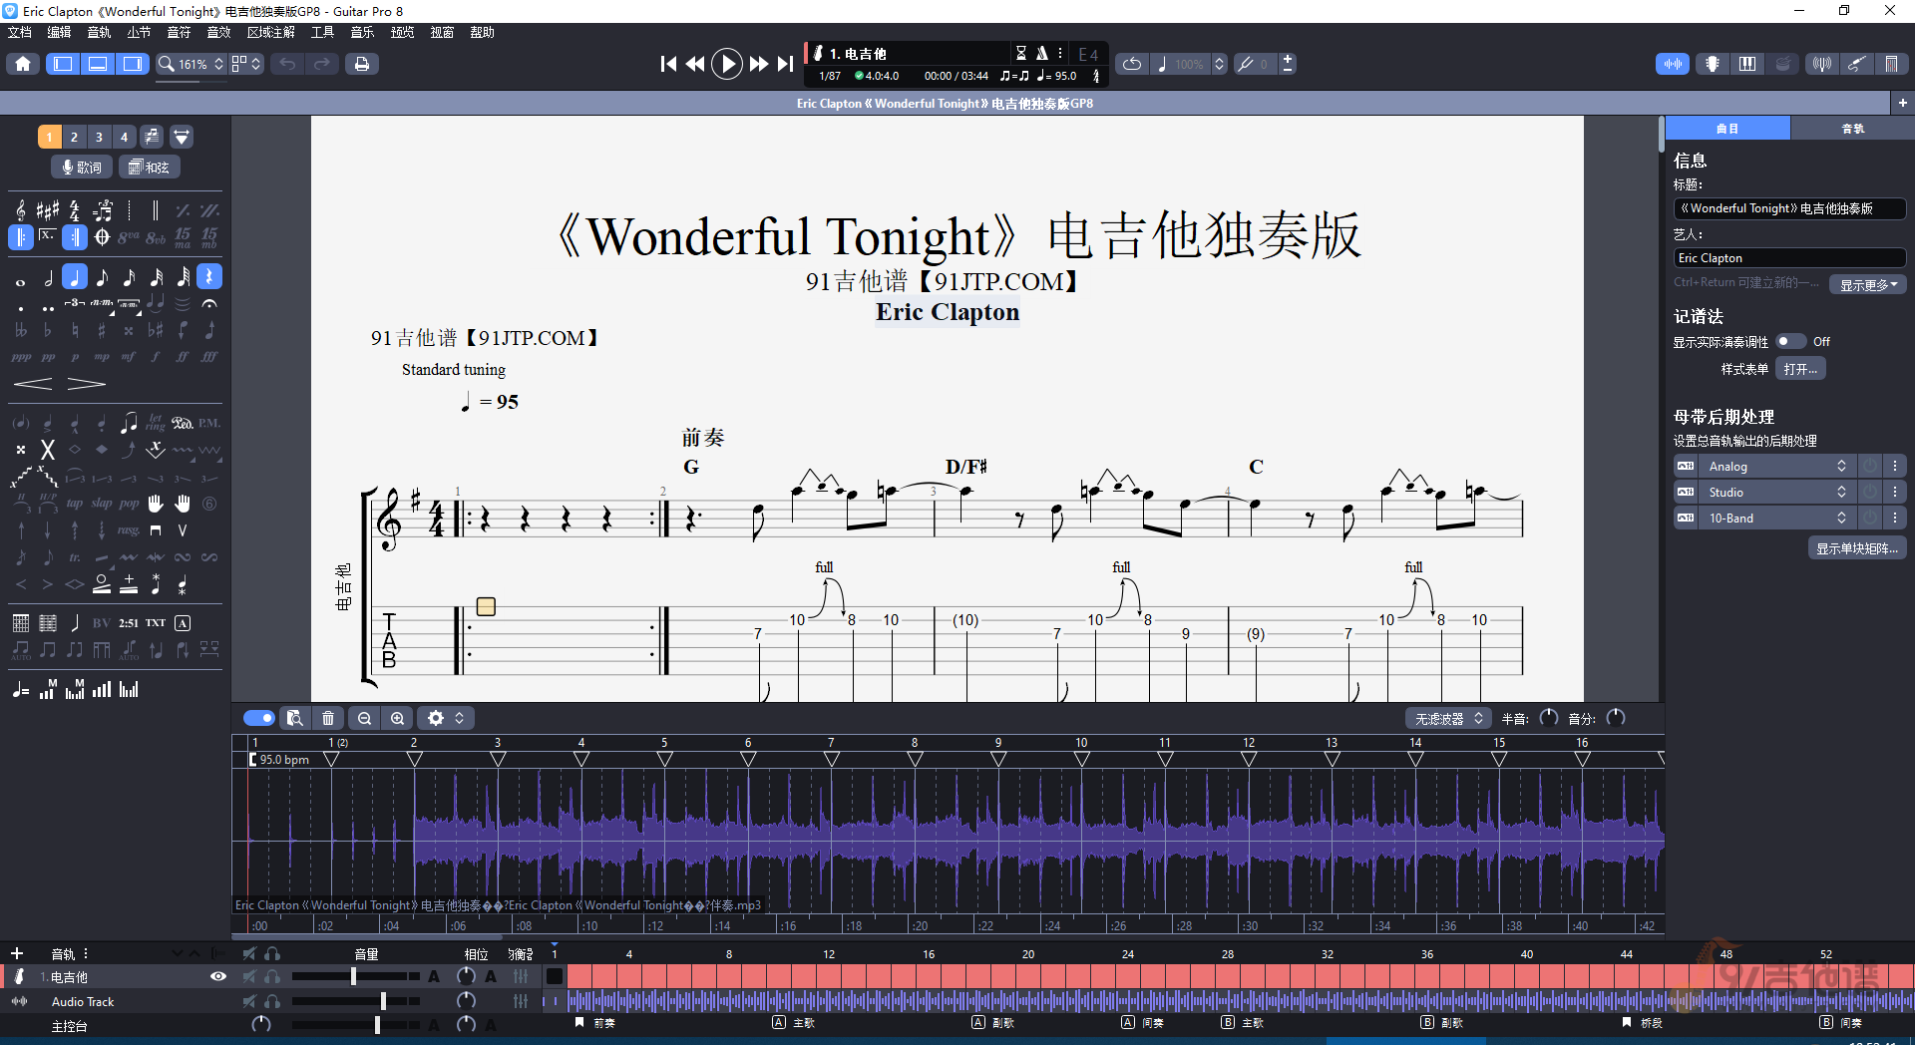This screenshot has width=1915, height=1045.
Task: Switch to the 曲目 inspector tab
Action: 1727,129
